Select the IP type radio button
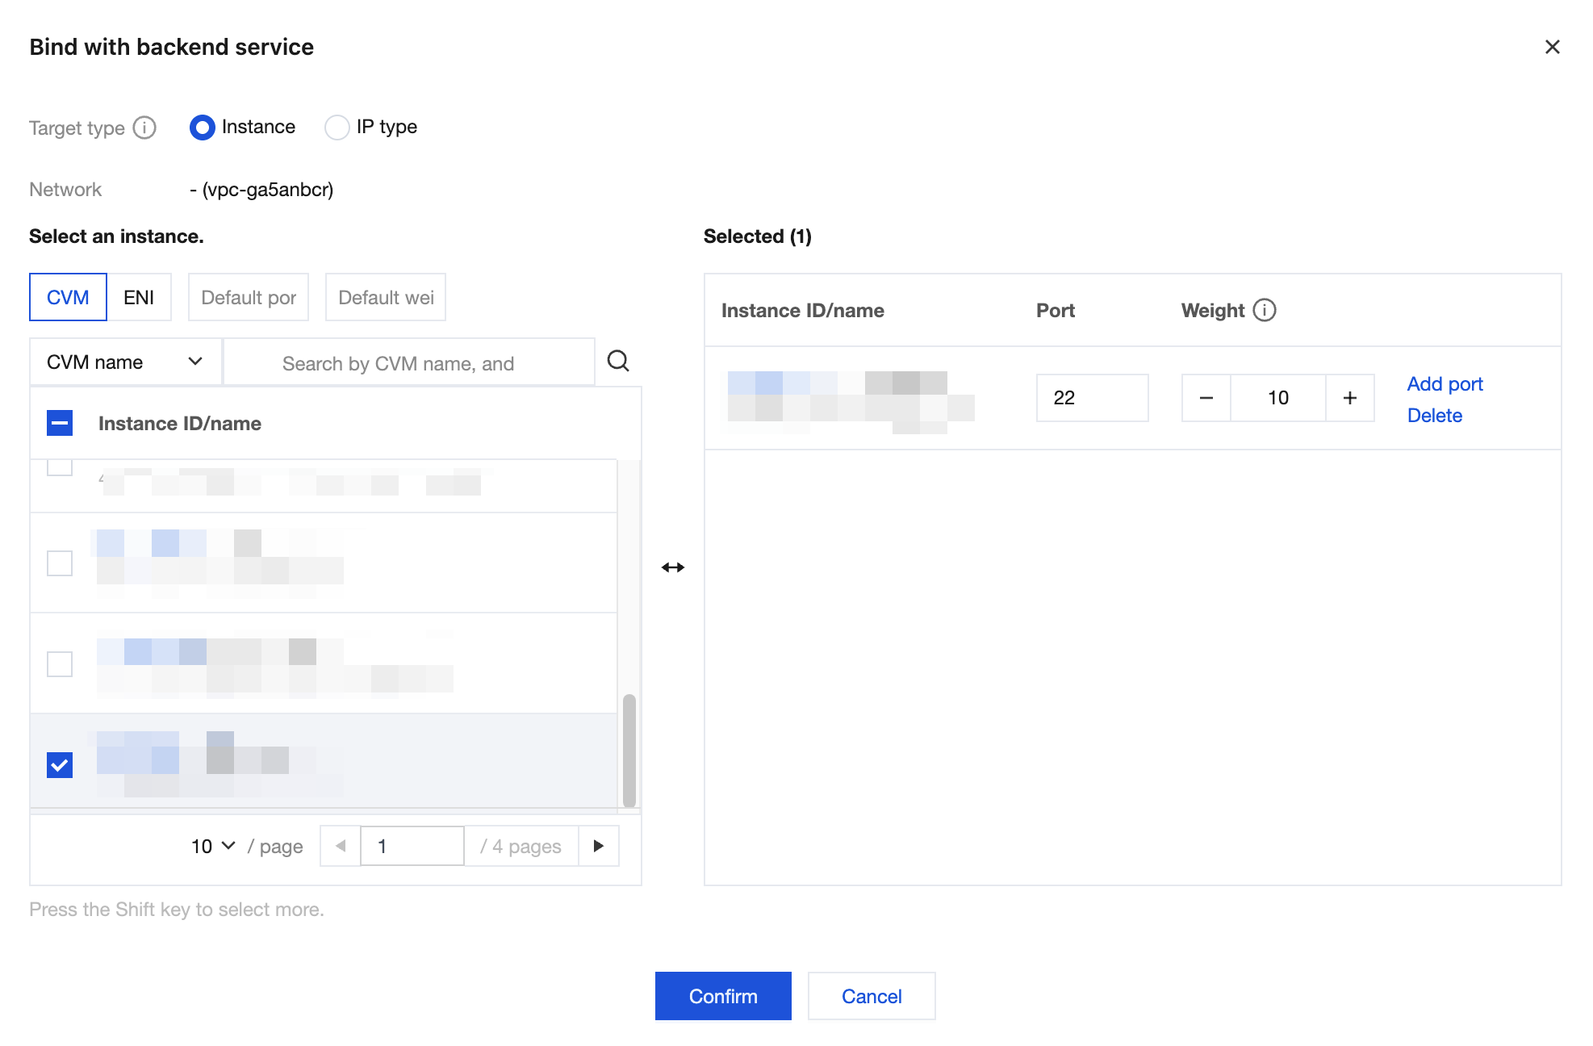Viewport: 1593px width, 1046px height. pyautogui.click(x=337, y=128)
